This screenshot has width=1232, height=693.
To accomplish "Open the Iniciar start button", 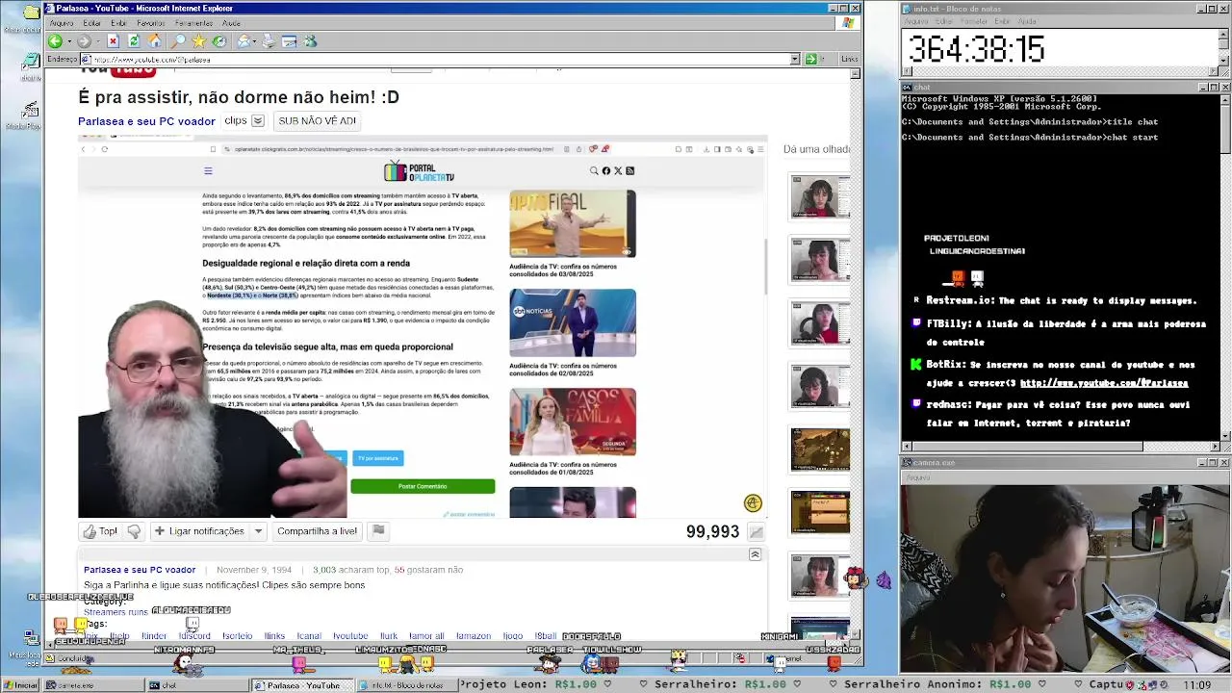I will coord(21,685).
